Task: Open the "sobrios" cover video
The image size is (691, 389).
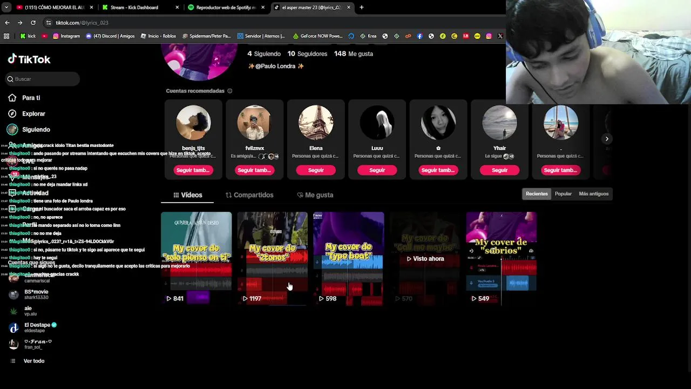Action: [501, 258]
